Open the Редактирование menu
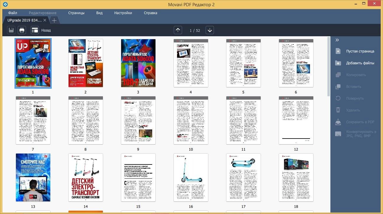This screenshot has width=383, height=214. [43, 13]
